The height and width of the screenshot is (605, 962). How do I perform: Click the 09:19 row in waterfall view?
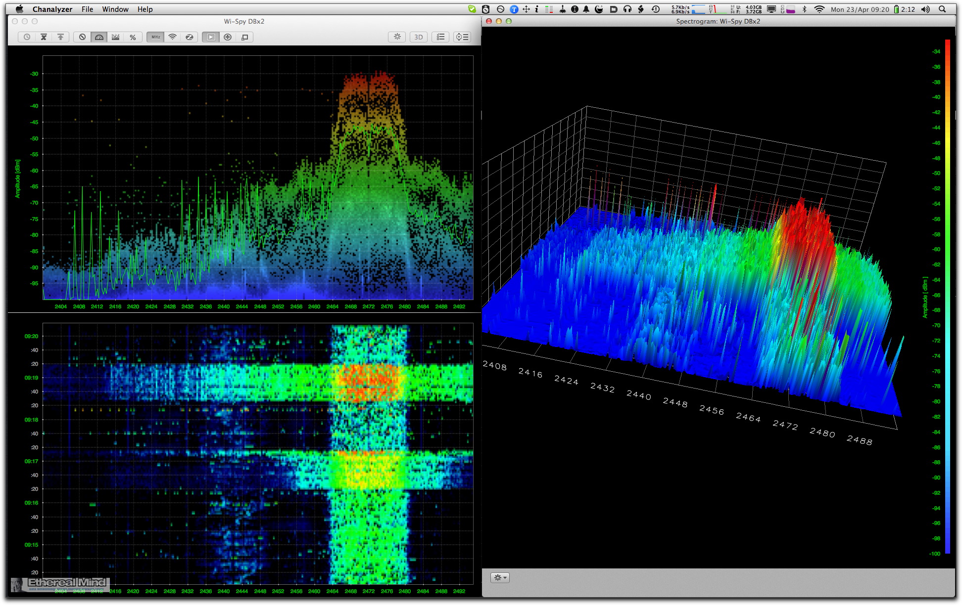click(x=31, y=378)
